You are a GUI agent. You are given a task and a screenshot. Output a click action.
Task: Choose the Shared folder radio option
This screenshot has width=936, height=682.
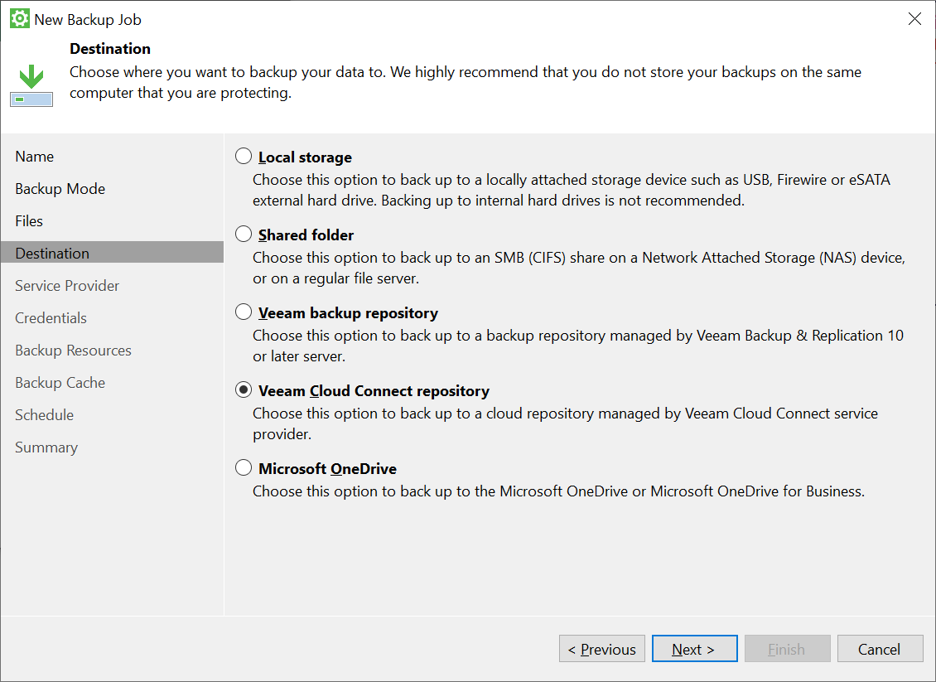(x=244, y=235)
